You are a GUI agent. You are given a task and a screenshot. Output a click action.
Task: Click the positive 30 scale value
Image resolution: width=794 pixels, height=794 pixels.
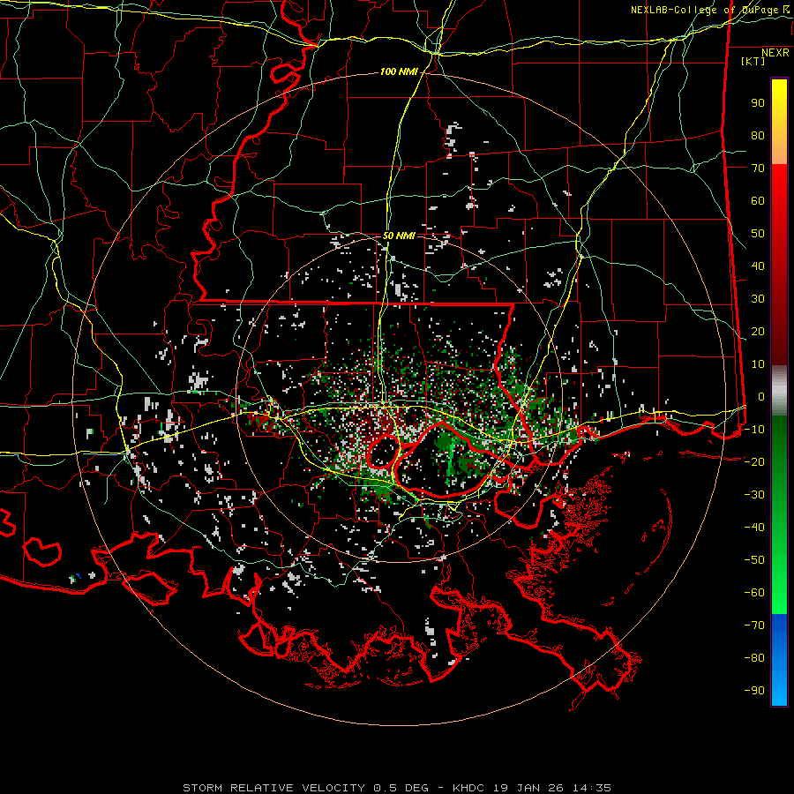click(x=758, y=299)
